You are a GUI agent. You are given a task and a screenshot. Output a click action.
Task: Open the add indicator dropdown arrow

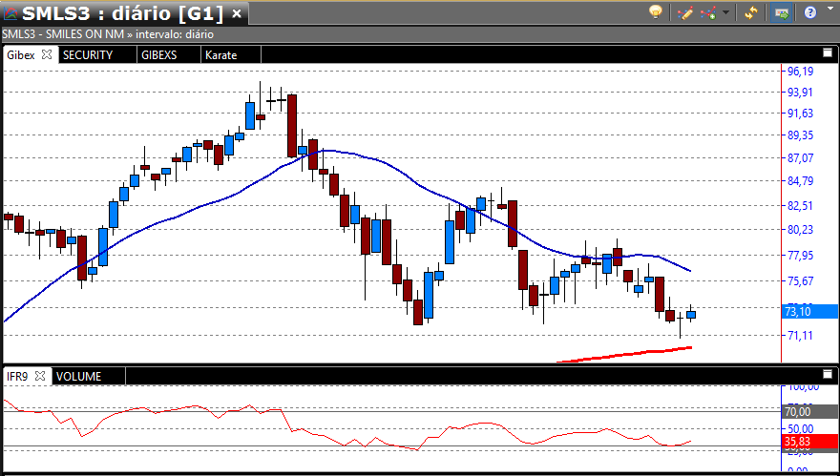click(725, 13)
